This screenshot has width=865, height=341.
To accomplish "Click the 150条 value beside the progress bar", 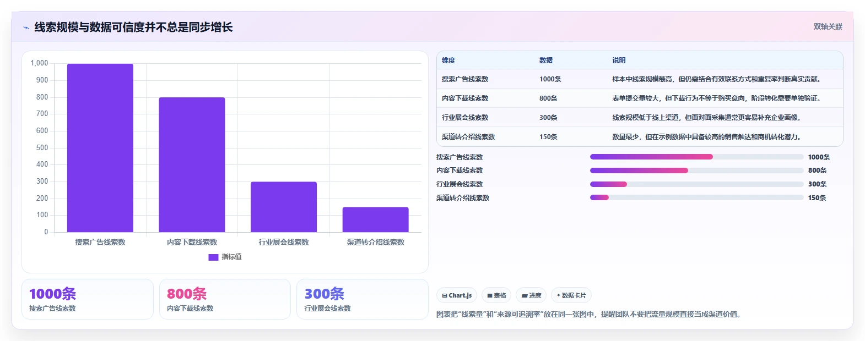I will (x=817, y=198).
